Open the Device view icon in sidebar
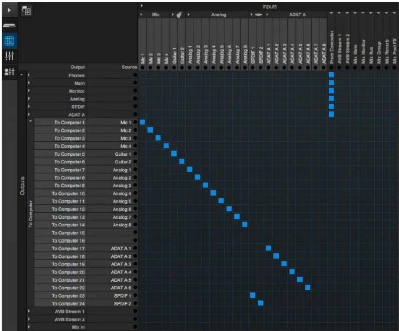The height and width of the screenshot is (331, 399). click(x=9, y=26)
